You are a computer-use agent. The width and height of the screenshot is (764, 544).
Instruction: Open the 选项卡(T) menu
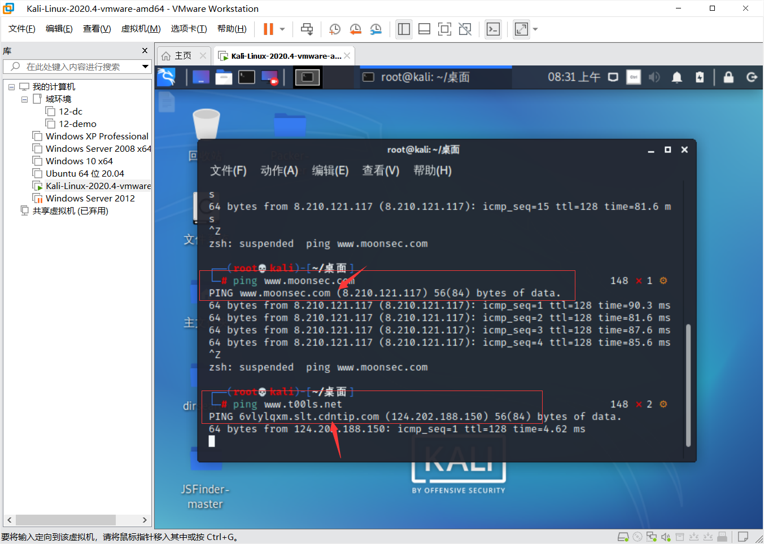(x=189, y=29)
